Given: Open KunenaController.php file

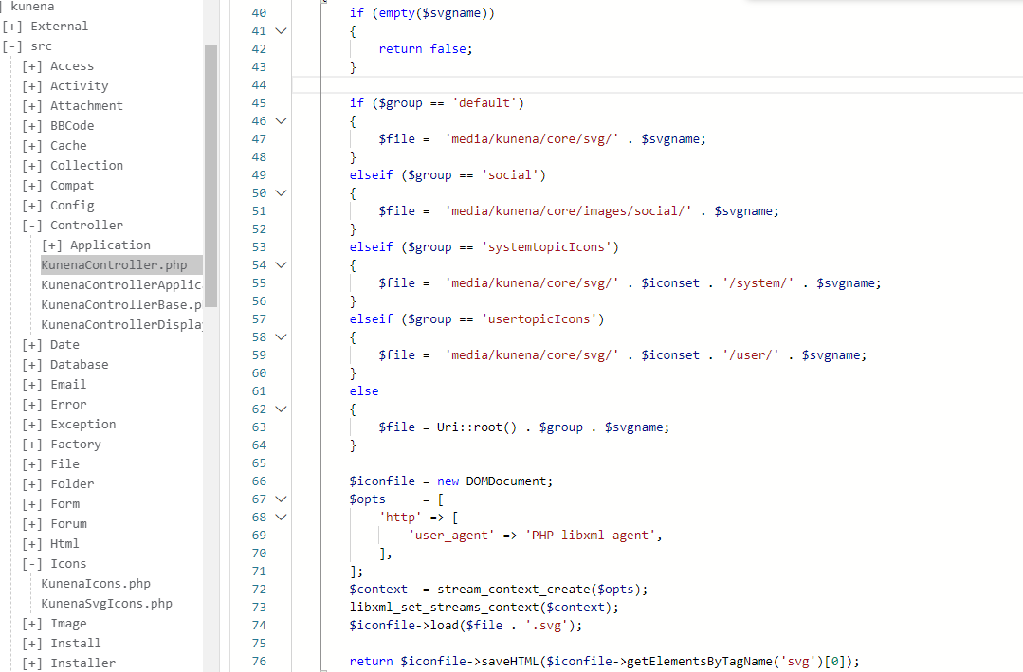Looking at the screenshot, I should click(114, 264).
